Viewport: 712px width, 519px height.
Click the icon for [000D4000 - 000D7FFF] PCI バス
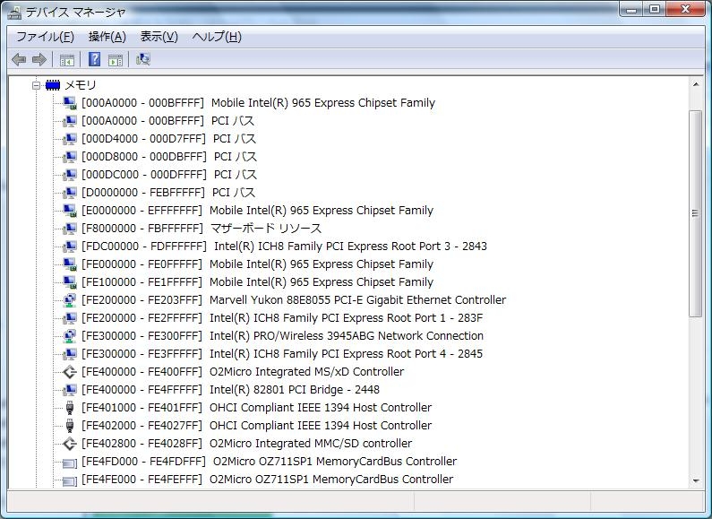pyautogui.click(x=70, y=139)
